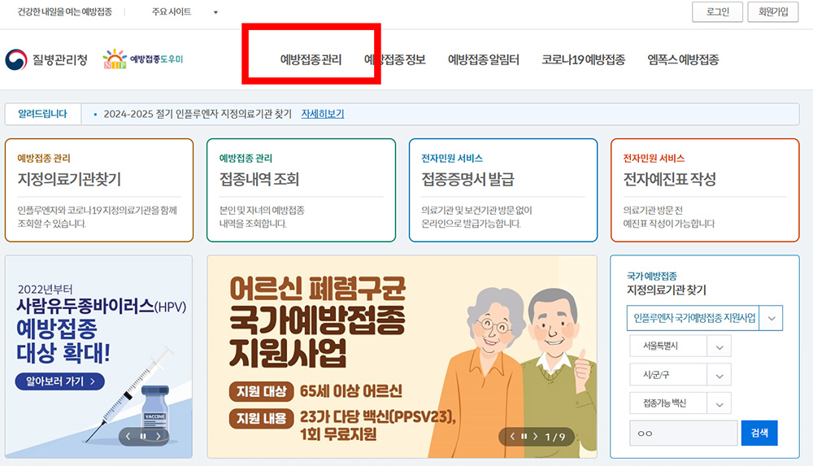813x466 pixels.
Task: Open the 예방접종정보 menu
Action: click(395, 59)
